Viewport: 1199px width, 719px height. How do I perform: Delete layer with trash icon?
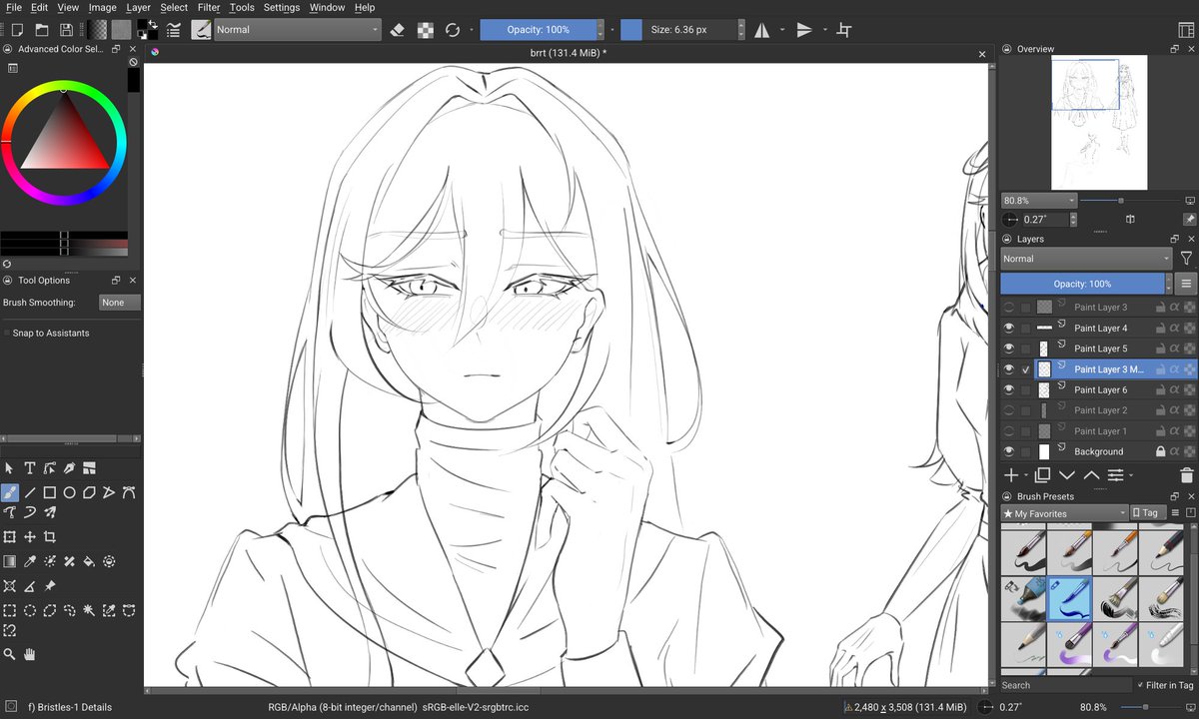[x=1187, y=475]
